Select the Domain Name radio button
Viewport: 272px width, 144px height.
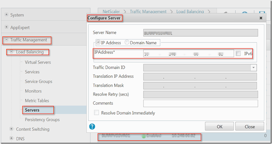(x=127, y=42)
